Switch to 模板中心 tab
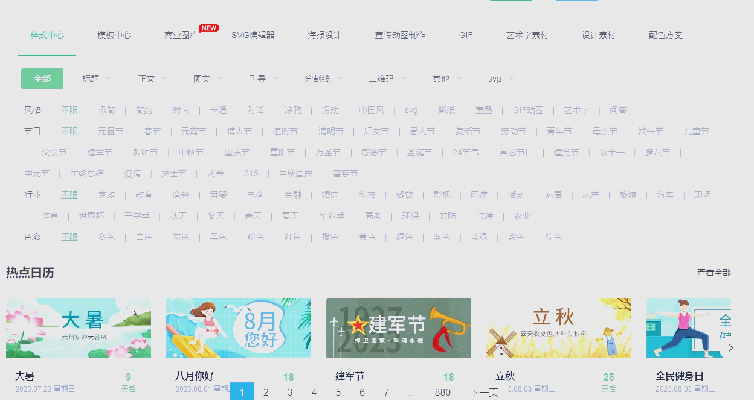Screen dimensions: 754x400 click(114, 35)
